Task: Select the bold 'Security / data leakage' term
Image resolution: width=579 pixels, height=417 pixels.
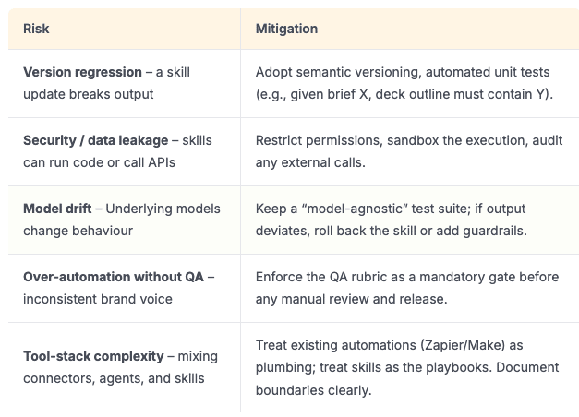Action: [94, 140]
